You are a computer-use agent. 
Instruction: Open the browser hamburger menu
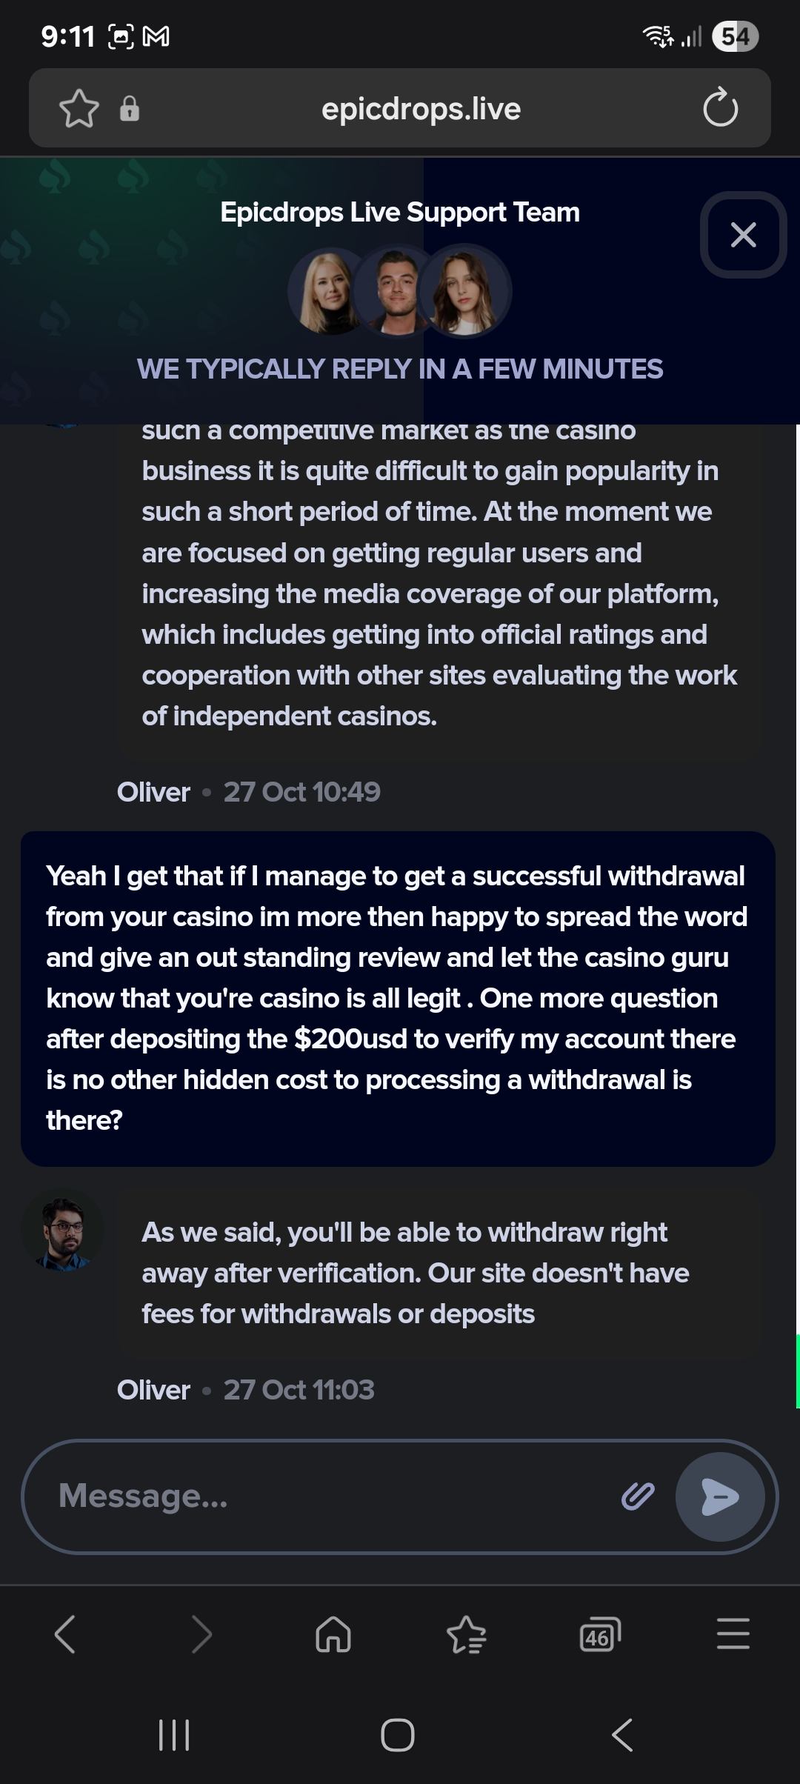[x=733, y=1634]
